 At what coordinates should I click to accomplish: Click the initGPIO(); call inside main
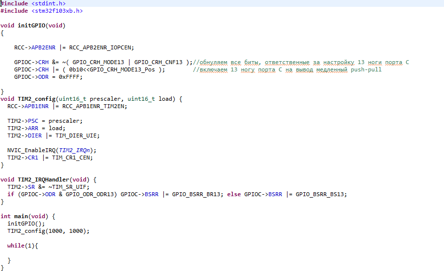coord(26,224)
